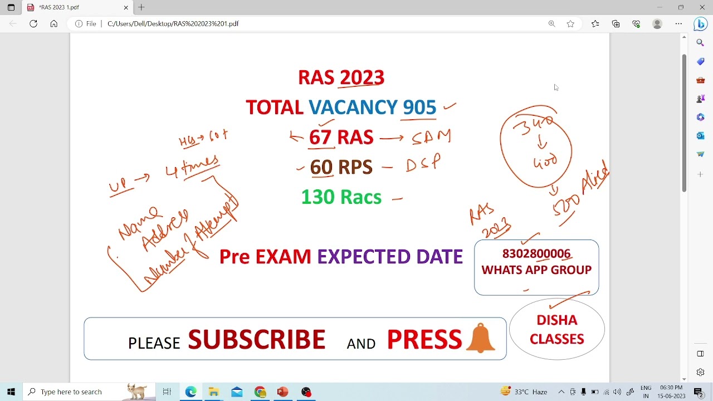This screenshot has height=401, width=713.
Task: Select the RAS 2023 1.pdf tab
Action: [77, 7]
